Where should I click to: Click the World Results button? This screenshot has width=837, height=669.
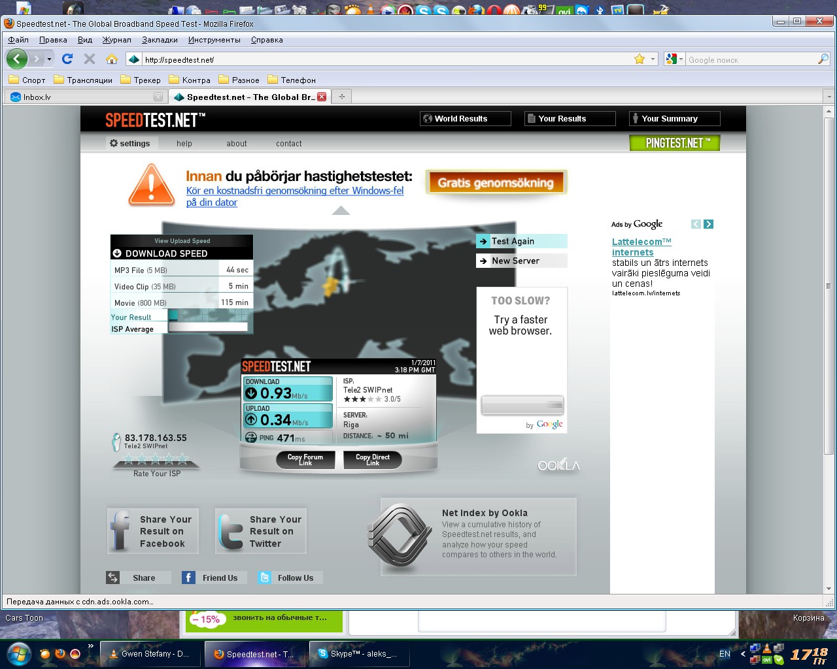click(x=465, y=118)
